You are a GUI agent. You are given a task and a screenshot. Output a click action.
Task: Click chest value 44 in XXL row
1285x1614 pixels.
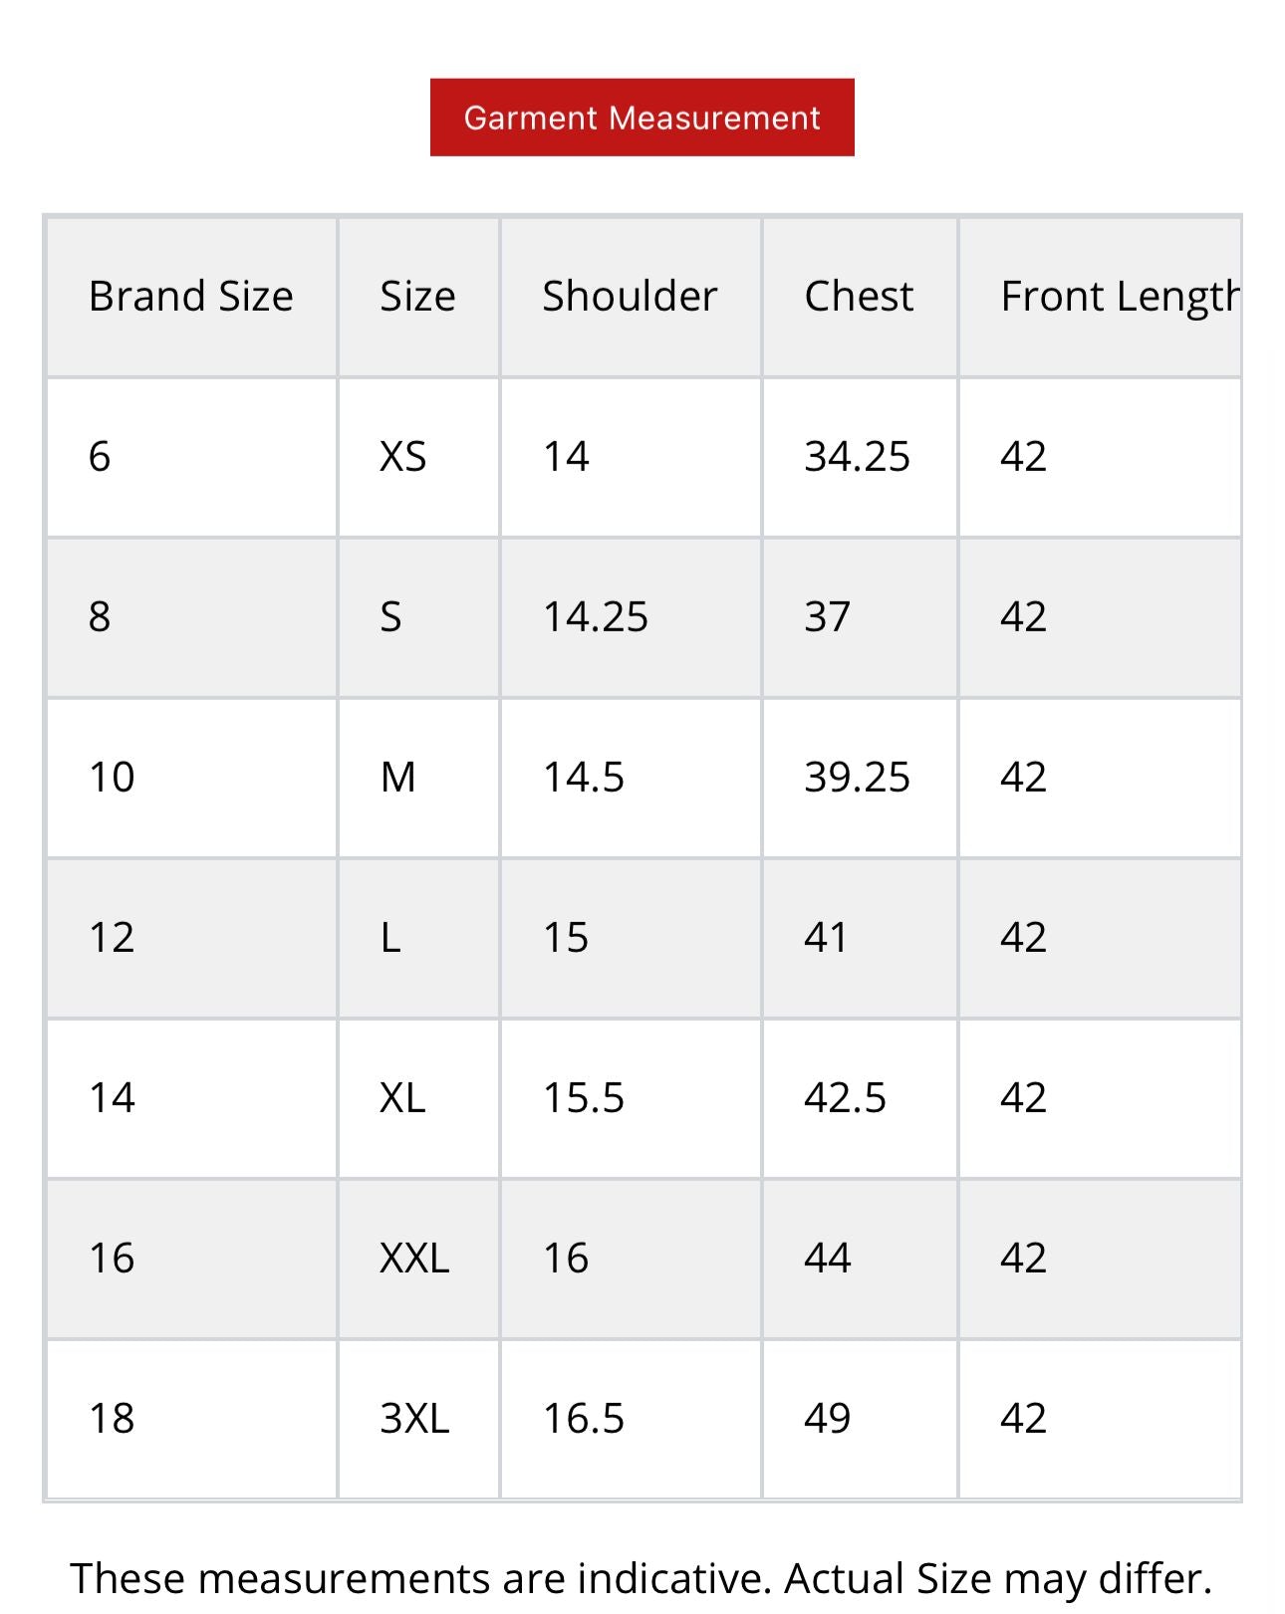pos(827,1258)
